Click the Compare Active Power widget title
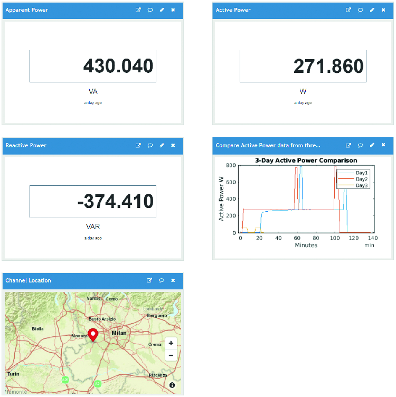Screen dimensions: 396x397 [268, 145]
